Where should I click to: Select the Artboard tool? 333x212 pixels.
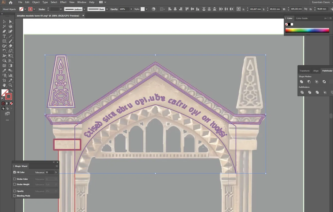(x=4, y=81)
